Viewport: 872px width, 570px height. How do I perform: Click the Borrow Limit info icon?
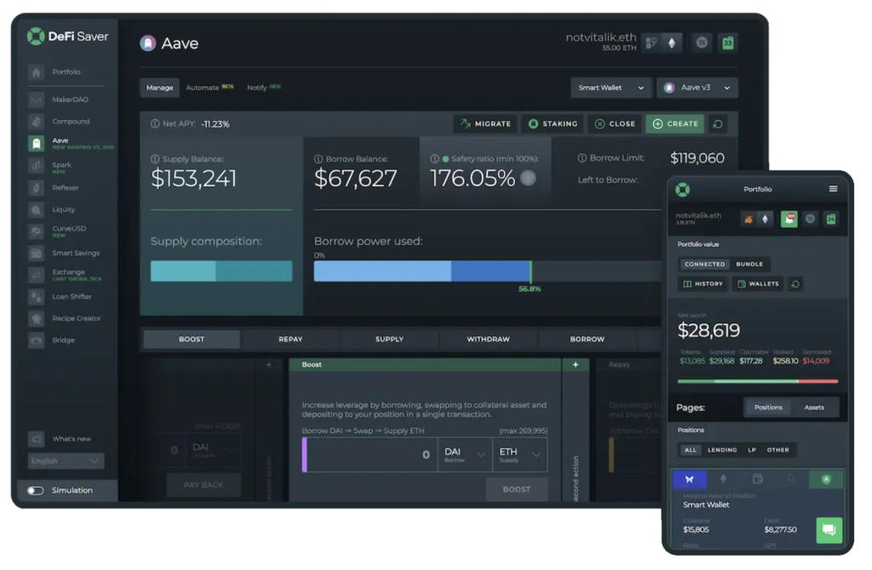[582, 157]
